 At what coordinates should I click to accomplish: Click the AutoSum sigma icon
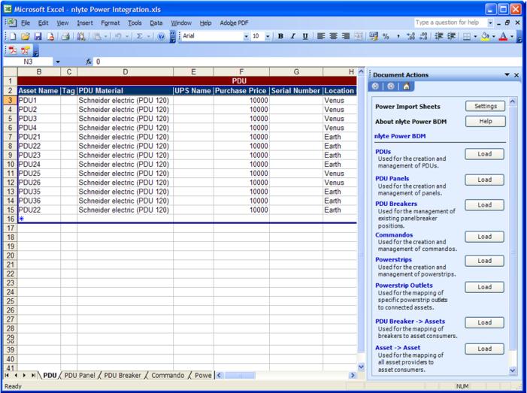click(140, 36)
